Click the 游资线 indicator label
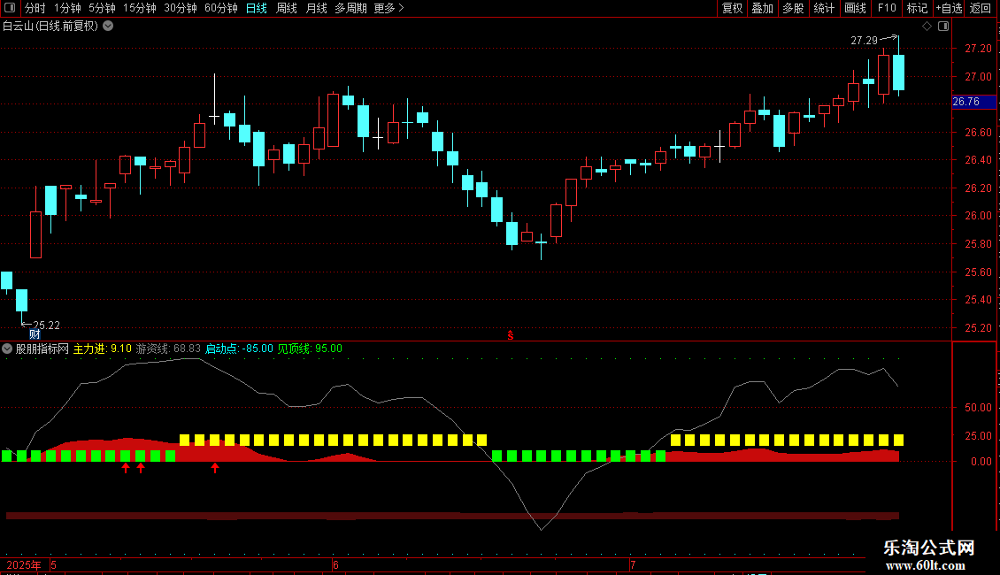 tap(168, 349)
